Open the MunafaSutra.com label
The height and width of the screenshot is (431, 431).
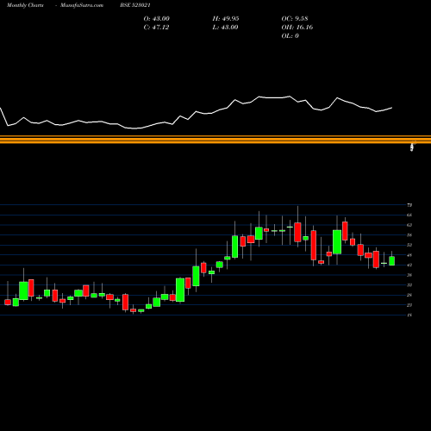(x=82, y=5)
